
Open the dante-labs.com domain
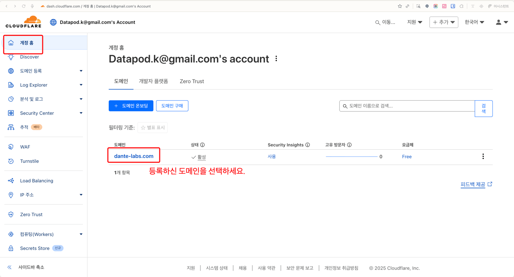[x=134, y=156]
